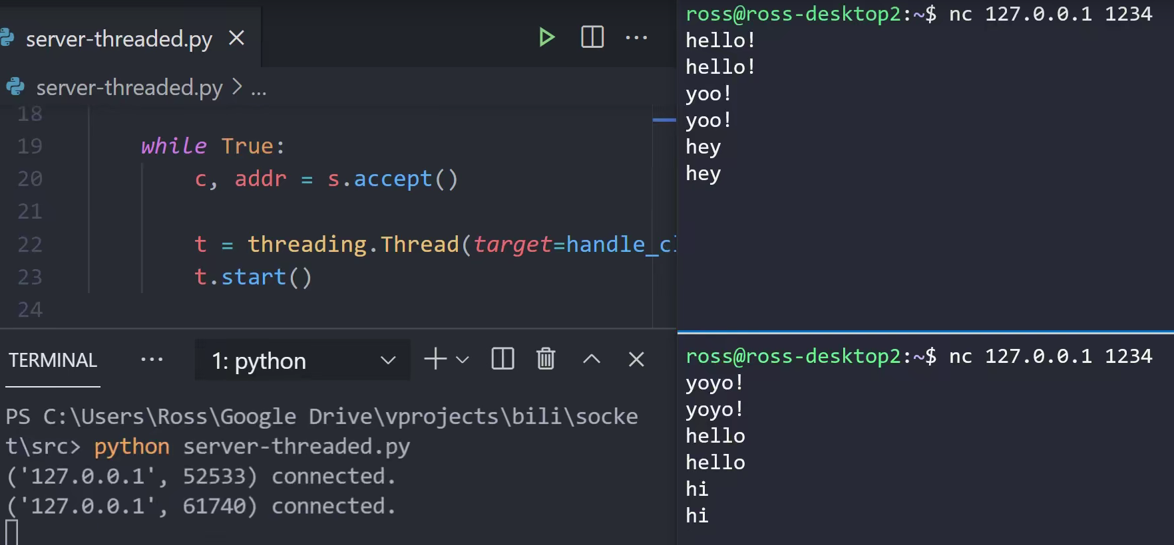Open the editor More Actions ellipsis
This screenshot has height=545, width=1174.
point(636,38)
